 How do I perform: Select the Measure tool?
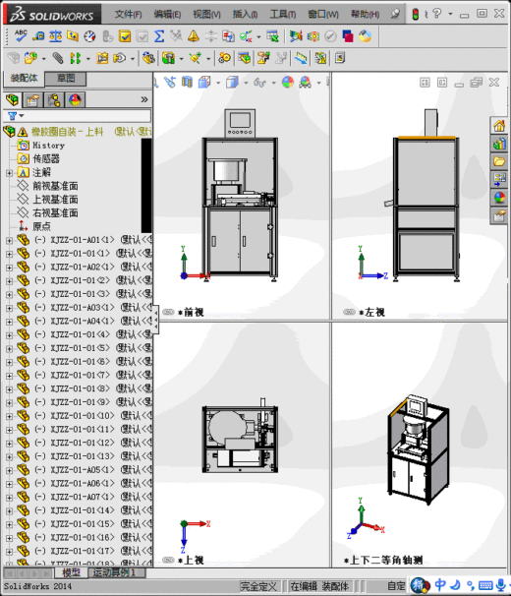38,36
